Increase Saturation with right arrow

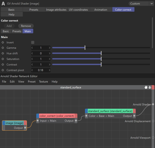pos(49,59)
